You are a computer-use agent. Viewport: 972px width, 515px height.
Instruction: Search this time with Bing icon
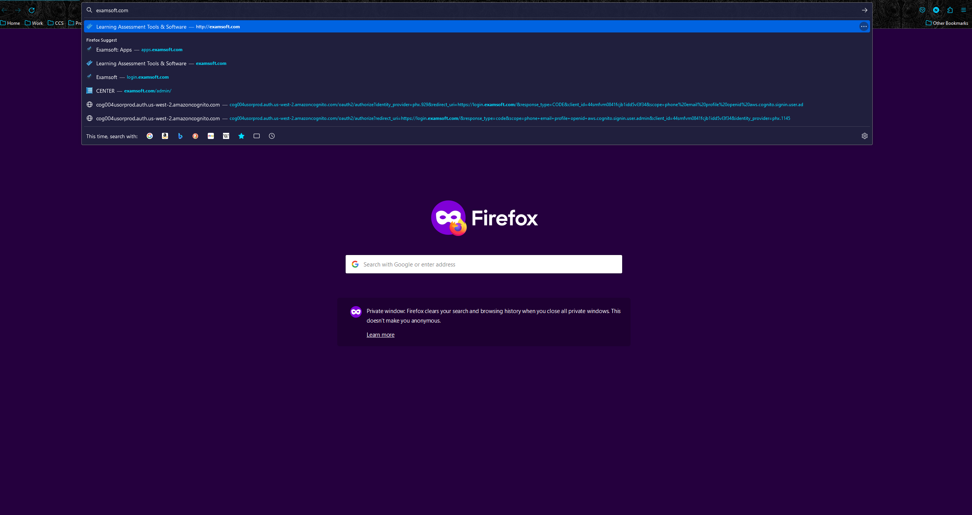click(180, 136)
